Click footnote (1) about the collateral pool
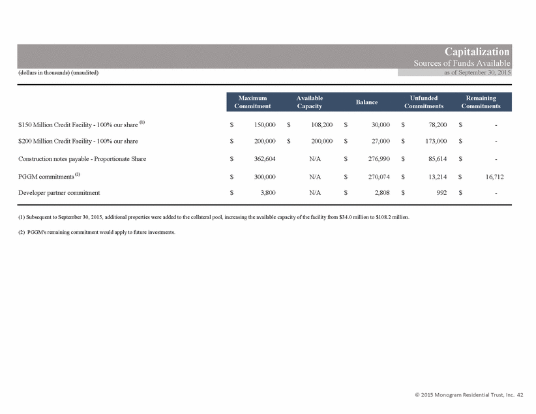This screenshot has height=414, width=536. 214,217
